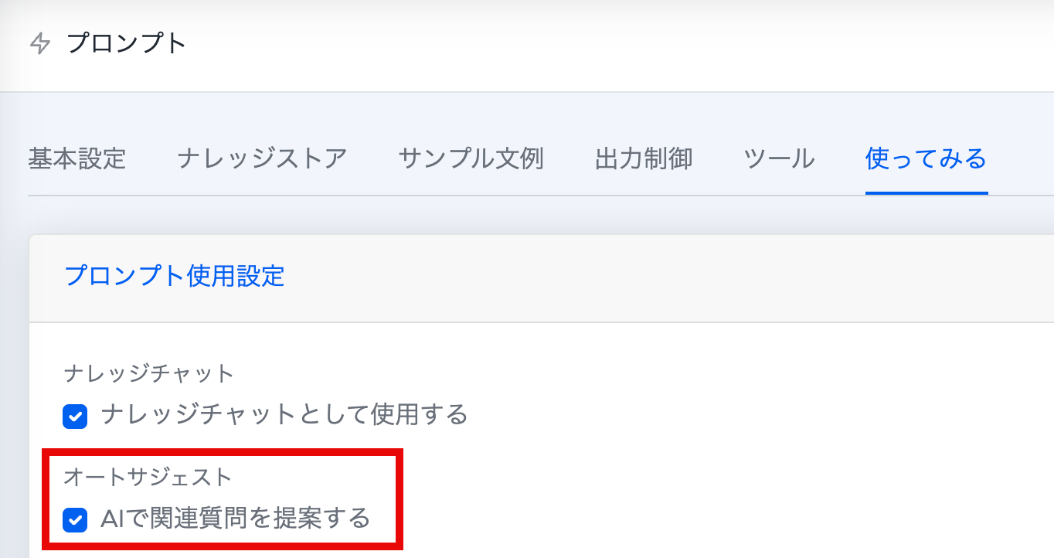Image resolution: width=1054 pixels, height=558 pixels.
Task: Click the blue underline below 使ってみる
Action: click(926, 192)
